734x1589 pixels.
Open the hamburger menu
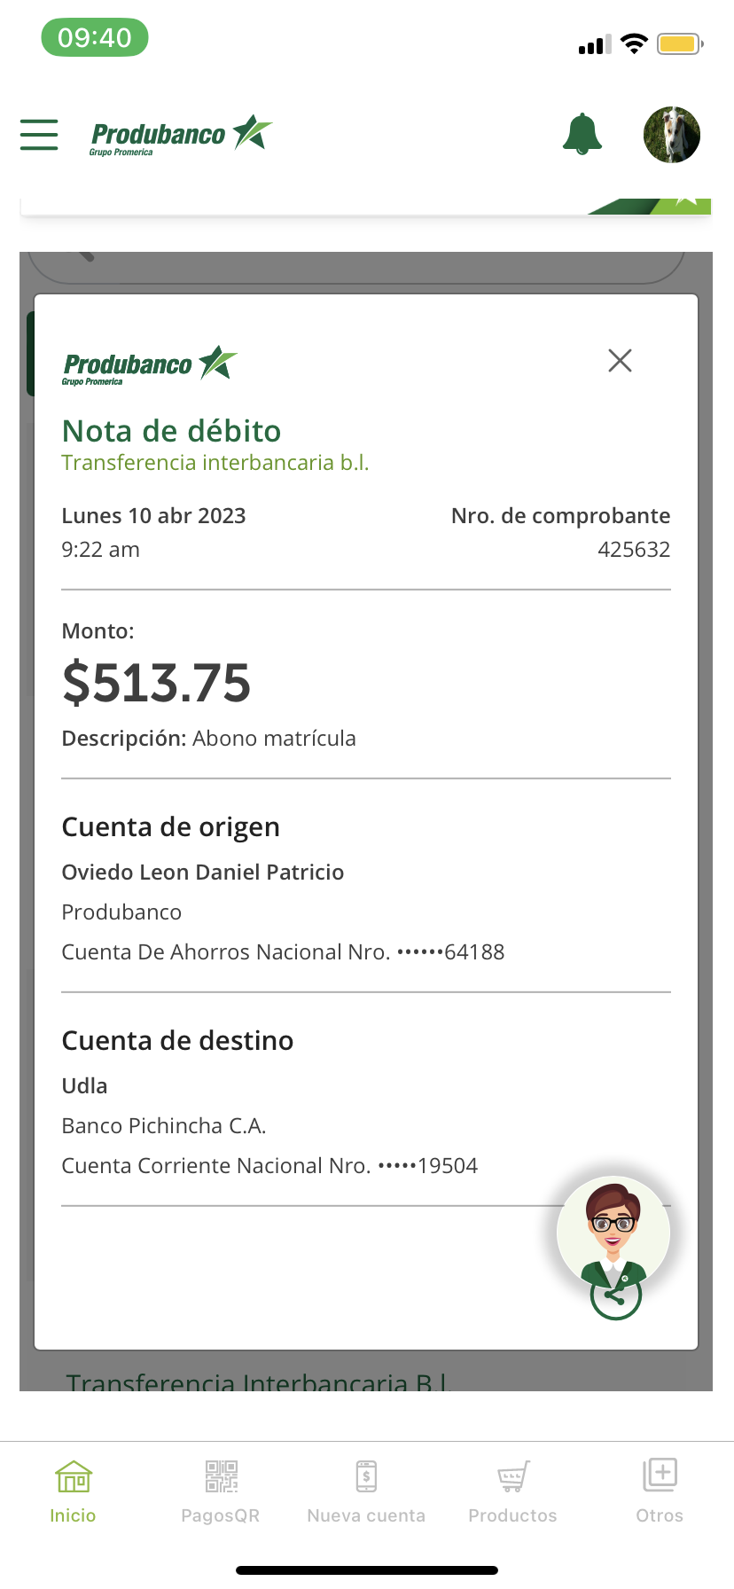click(39, 135)
